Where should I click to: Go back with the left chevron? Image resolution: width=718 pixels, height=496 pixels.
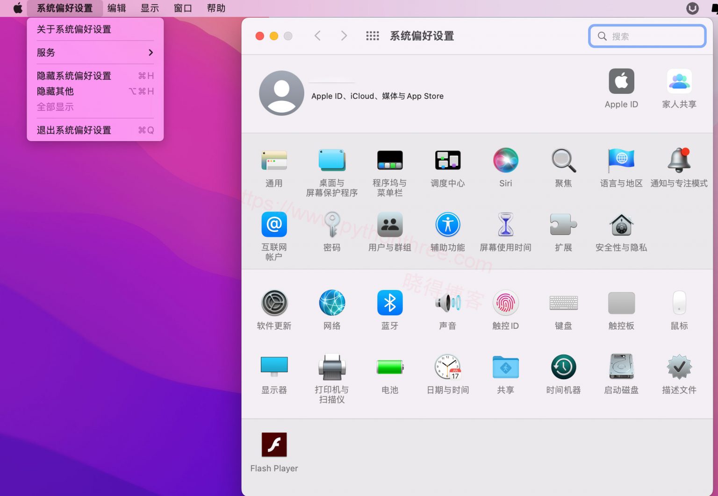317,36
